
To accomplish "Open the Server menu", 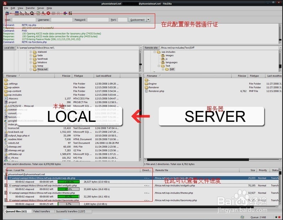I will tap(41, 8).
